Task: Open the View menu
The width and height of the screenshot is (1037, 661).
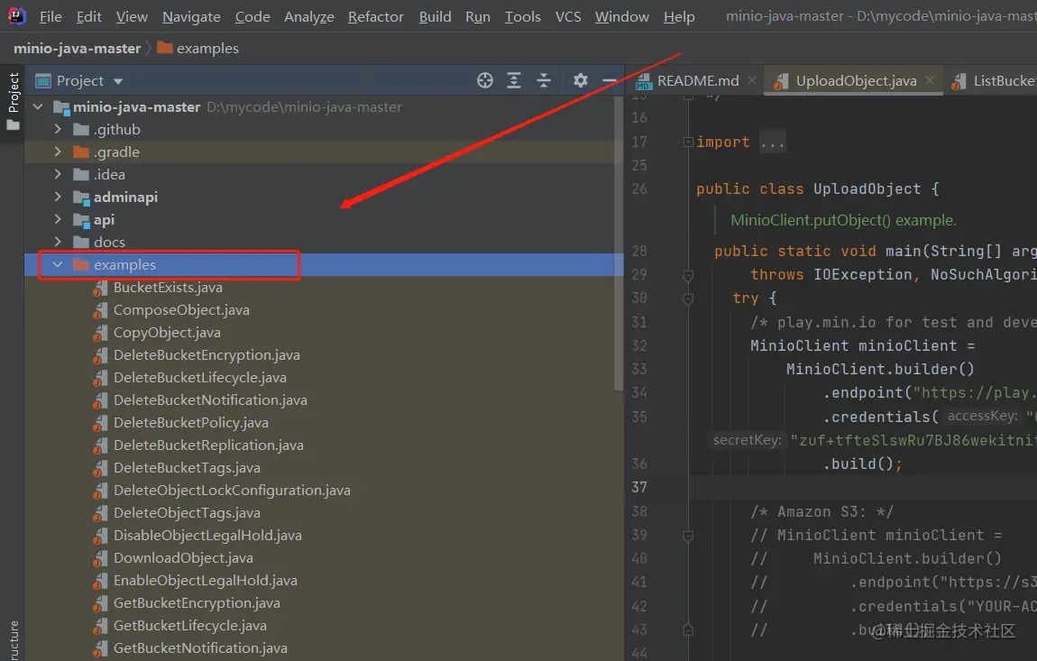Action: pos(132,16)
